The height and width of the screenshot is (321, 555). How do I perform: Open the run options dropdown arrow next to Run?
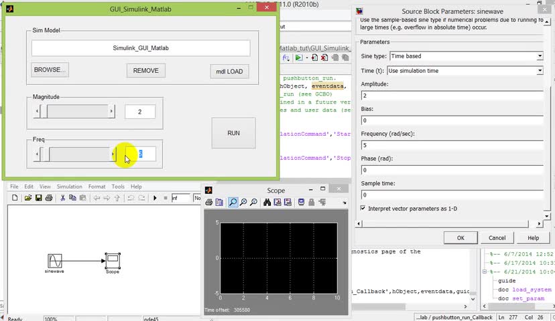click(x=306, y=58)
